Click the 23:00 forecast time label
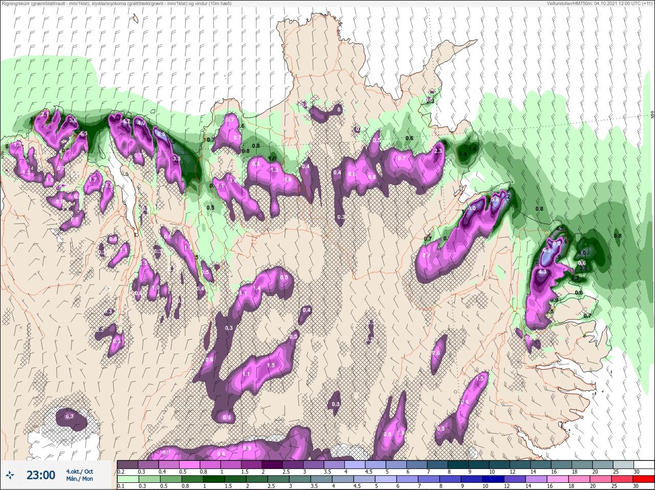This screenshot has height=490, width=655. click(x=41, y=475)
